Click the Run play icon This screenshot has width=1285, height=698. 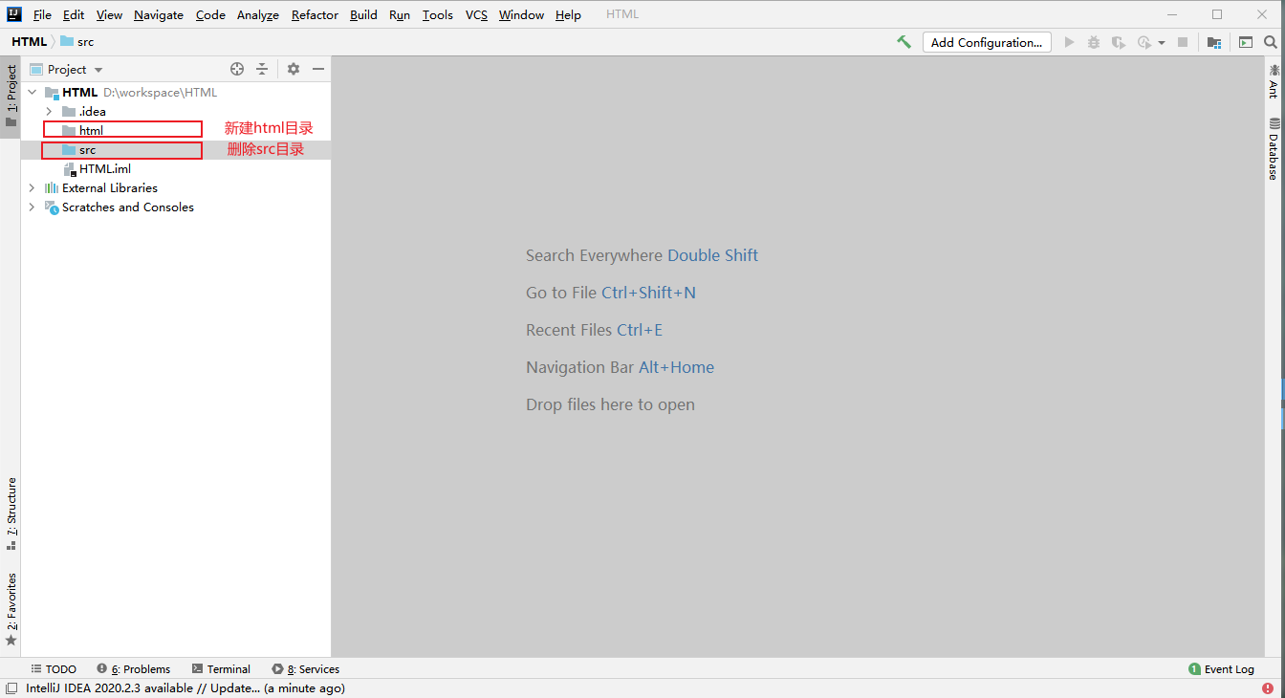tap(1069, 42)
